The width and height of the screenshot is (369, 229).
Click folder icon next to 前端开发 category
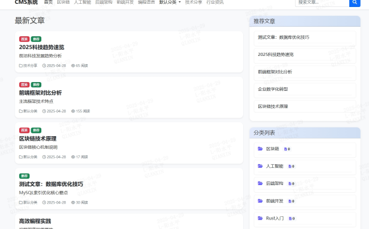260,201
